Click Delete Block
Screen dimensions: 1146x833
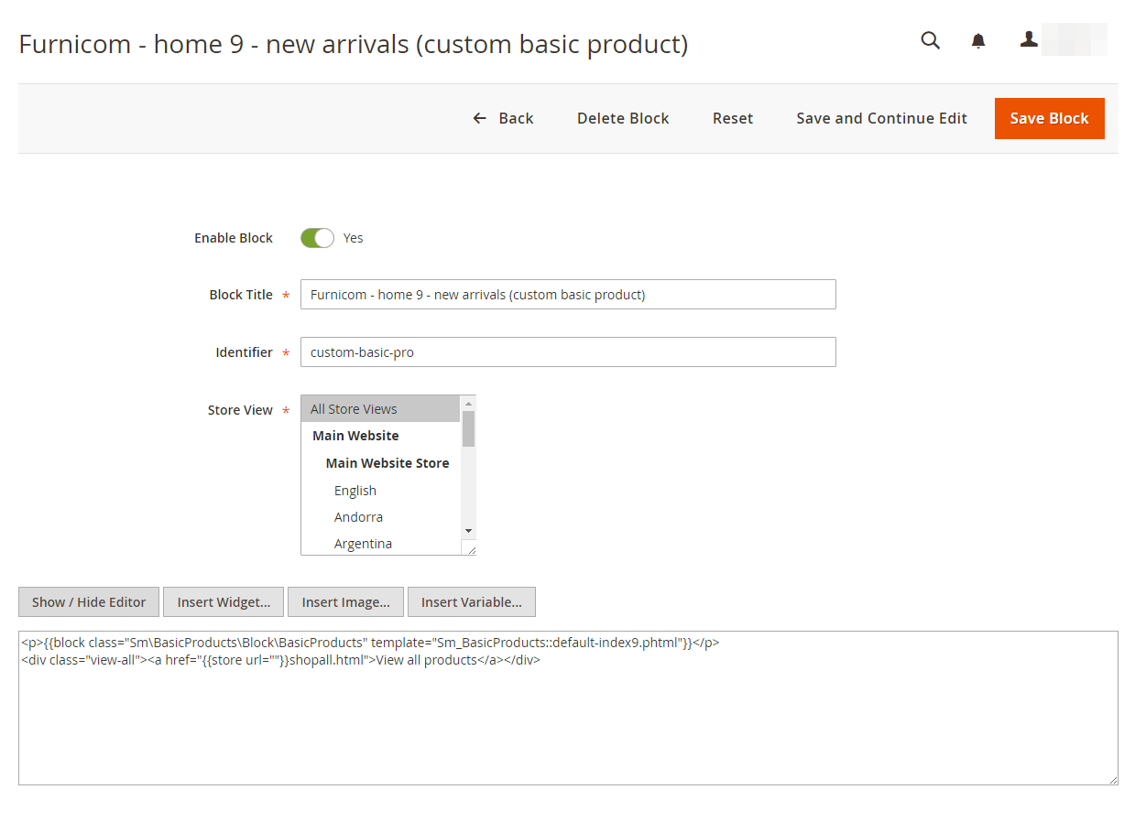(623, 118)
